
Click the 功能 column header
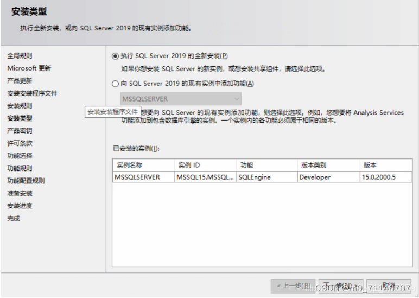coord(267,165)
